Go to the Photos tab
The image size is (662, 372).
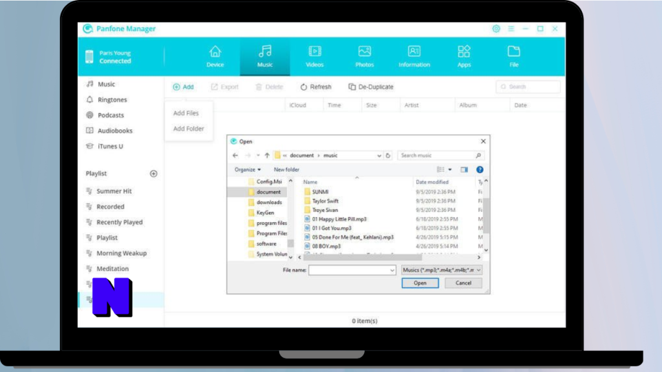point(365,57)
